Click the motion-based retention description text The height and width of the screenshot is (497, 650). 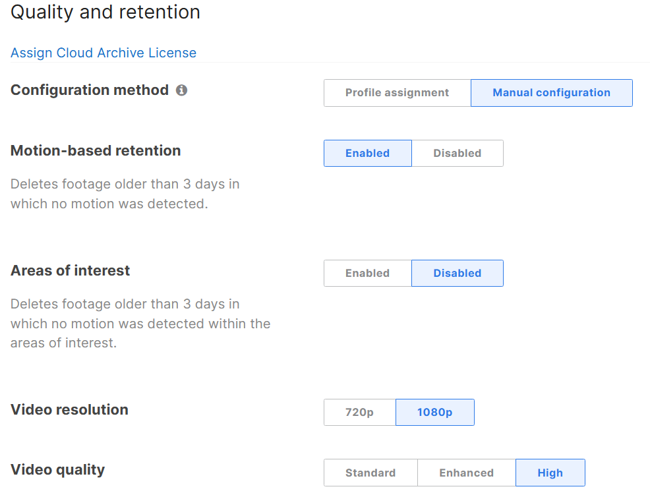point(125,194)
